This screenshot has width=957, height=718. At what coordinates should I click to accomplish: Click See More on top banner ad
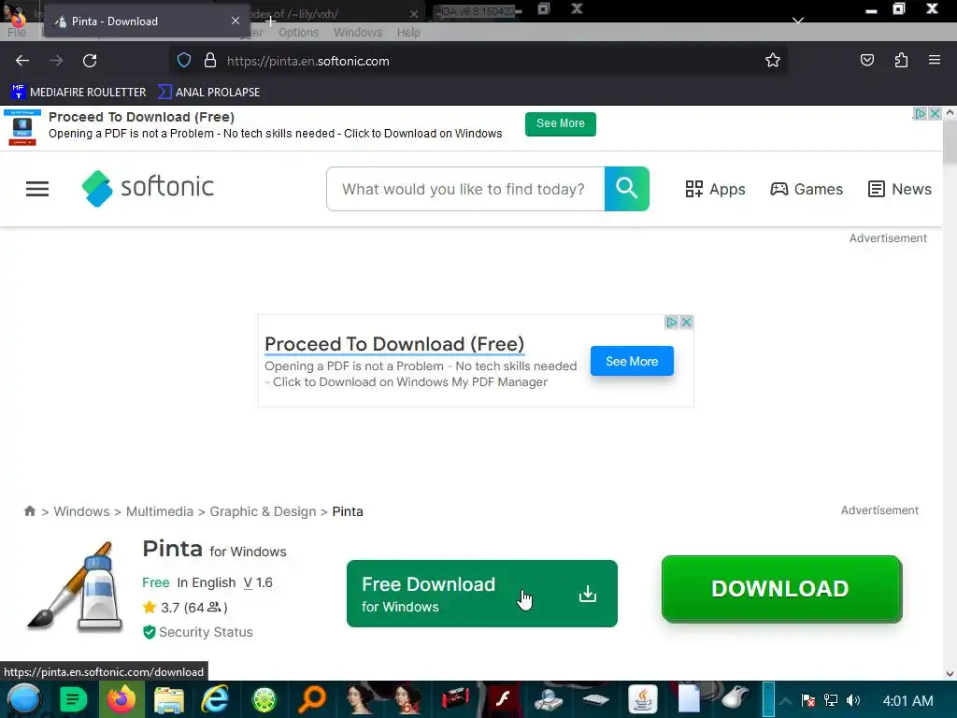pos(561,123)
